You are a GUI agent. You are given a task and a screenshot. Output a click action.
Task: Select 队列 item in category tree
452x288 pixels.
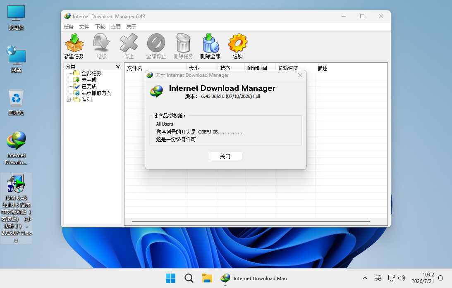point(86,100)
